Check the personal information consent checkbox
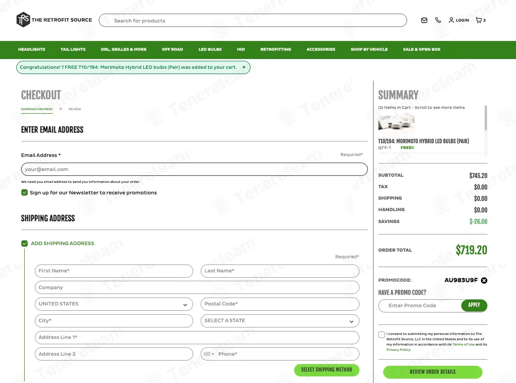 coord(381,335)
